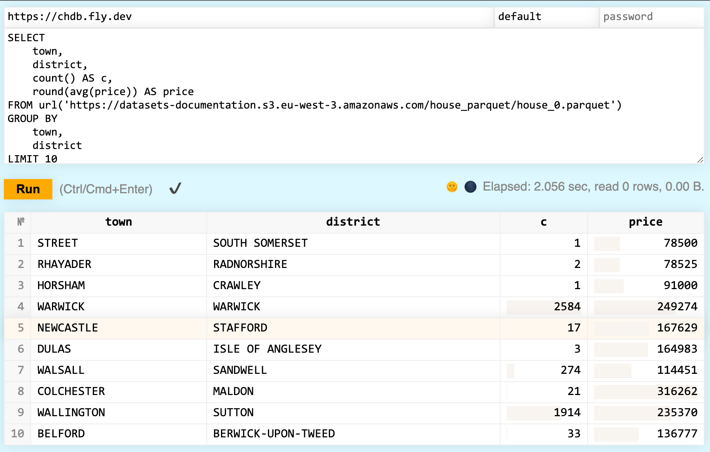Switch to dark theme via moon icon
710x452 pixels.
click(470, 187)
